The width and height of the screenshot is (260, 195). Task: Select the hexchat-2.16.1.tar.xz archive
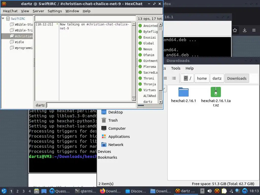coord(216,97)
